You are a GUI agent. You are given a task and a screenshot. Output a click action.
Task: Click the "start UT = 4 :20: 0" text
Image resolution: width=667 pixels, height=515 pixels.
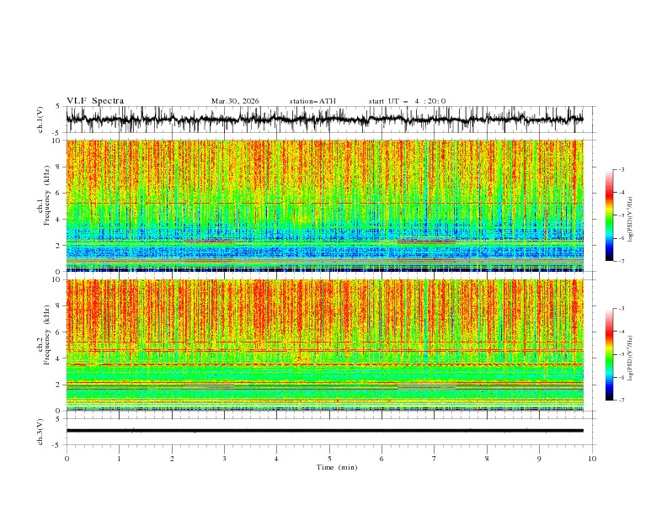click(407, 101)
